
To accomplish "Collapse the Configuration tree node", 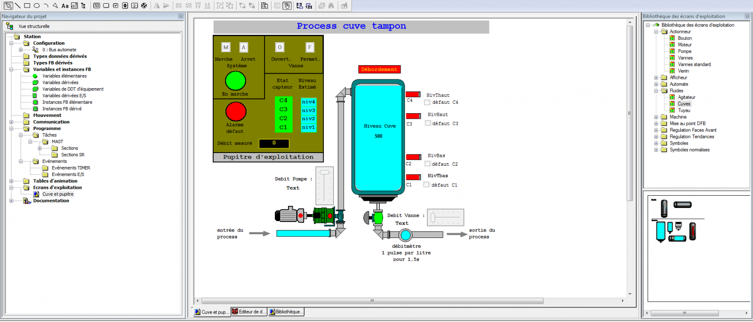I will [x=11, y=43].
